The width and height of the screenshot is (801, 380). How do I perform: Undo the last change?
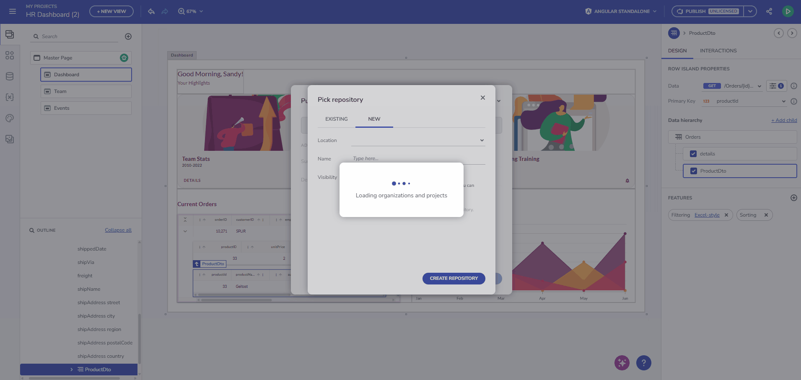click(x=151, y=11)
